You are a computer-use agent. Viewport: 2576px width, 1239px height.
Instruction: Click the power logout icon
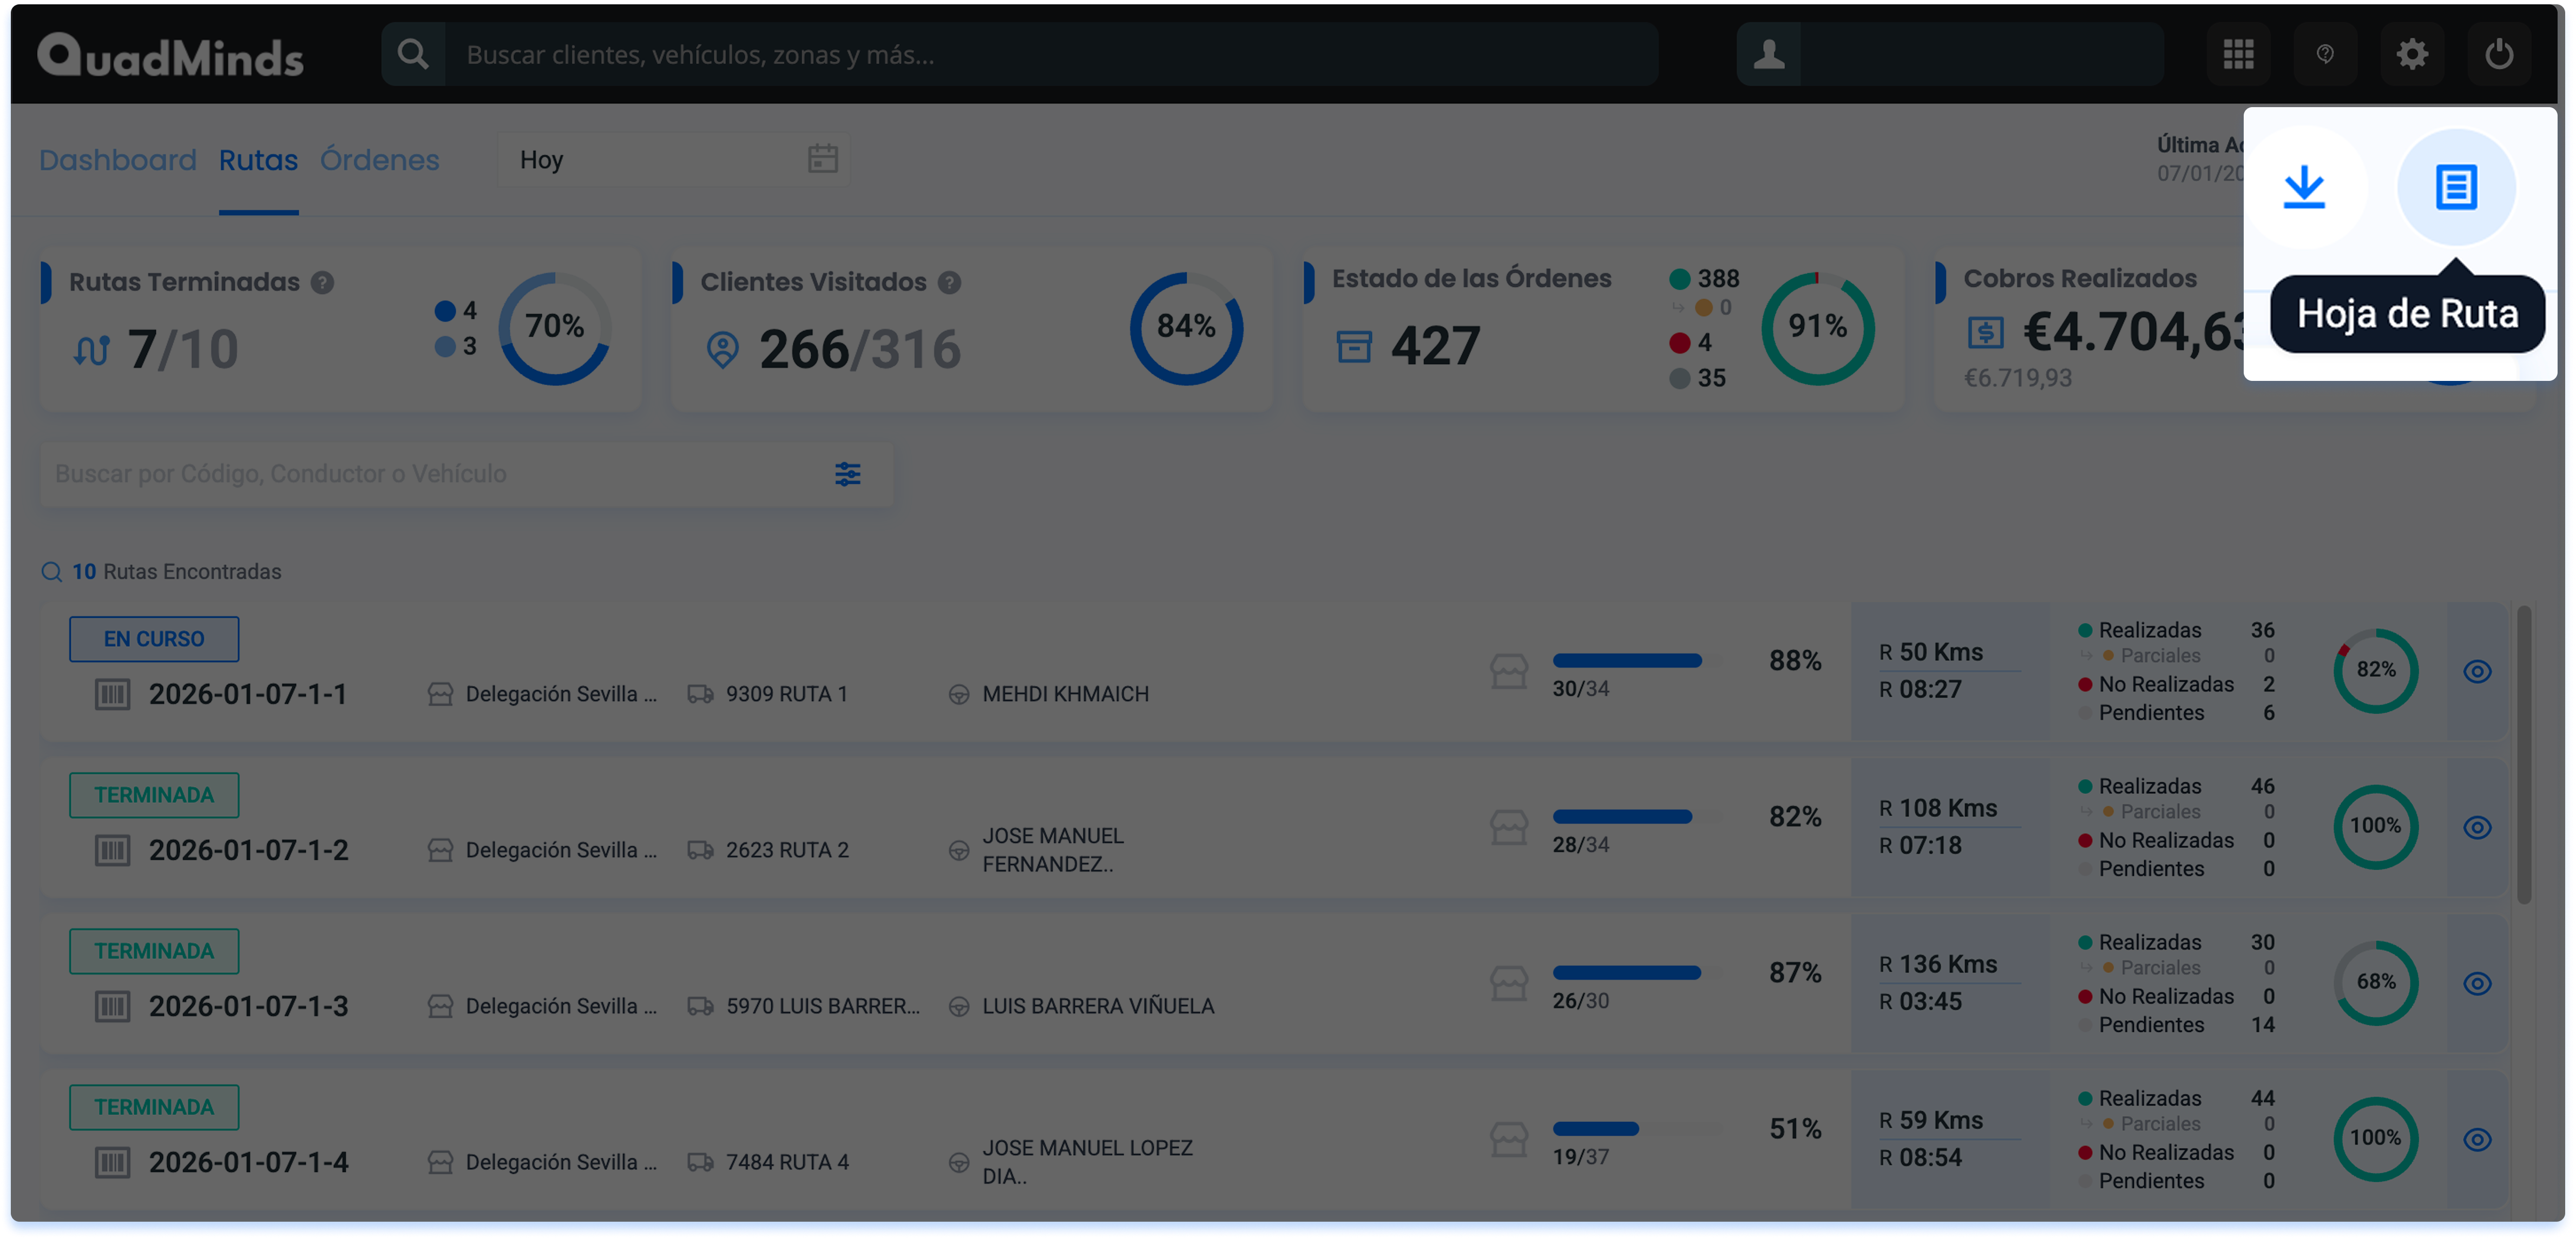pyautogui.click(x=2498, y=54)
